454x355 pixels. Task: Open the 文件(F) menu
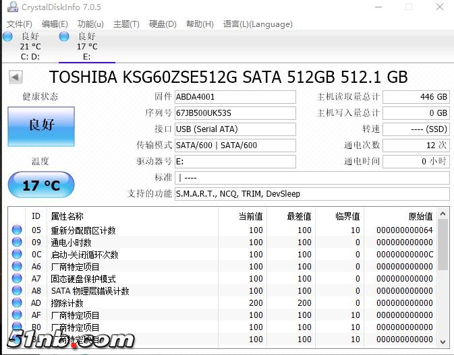20,24
